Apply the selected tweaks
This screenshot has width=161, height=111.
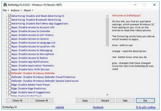click(85, 101)
